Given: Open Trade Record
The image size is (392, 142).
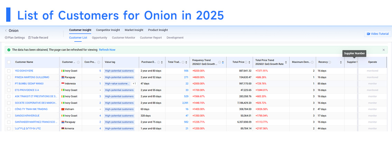Looking at the screenshot, I should [38, 37].
